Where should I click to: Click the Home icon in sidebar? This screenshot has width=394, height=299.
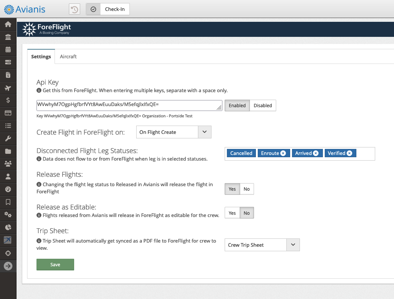(8, 24)
